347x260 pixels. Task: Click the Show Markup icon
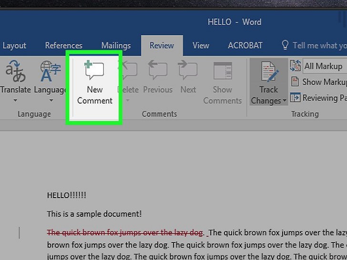(x=295, y=81)
